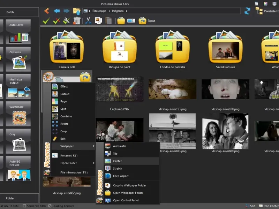Go back with the orange chevron icon
The image size is (279, 209).
click(46, 11)
